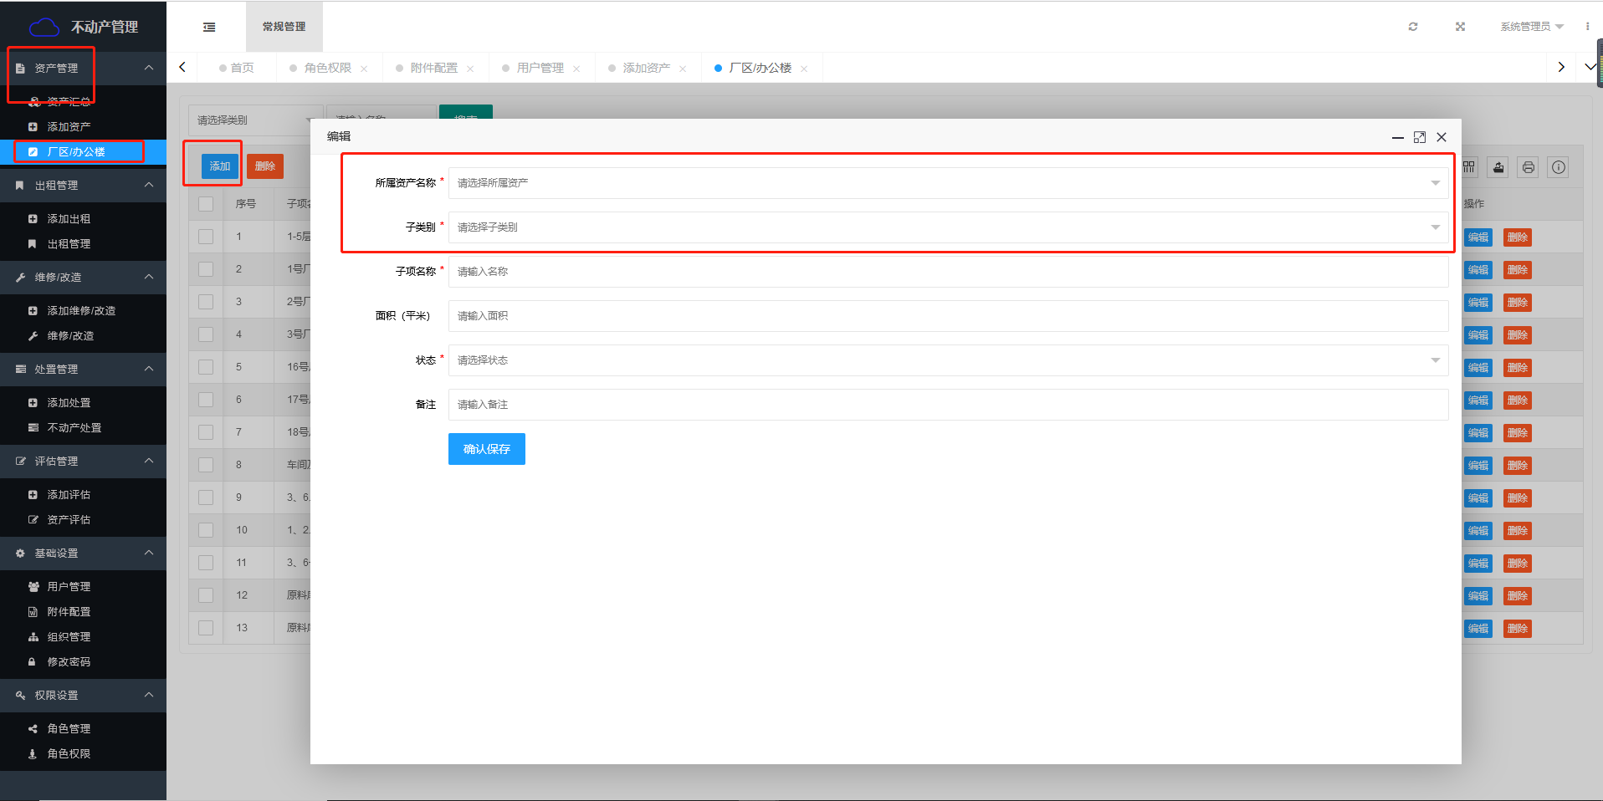This screenshot has height=801, width=1603.
Task: Close the 添加资产 tab
Action: pyautogui.click(x=683, y=69)
